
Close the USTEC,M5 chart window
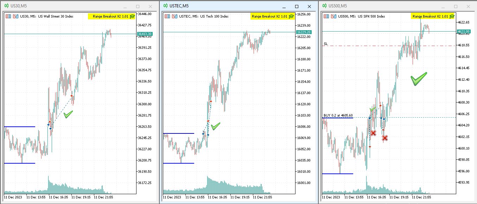click(309, 6)
